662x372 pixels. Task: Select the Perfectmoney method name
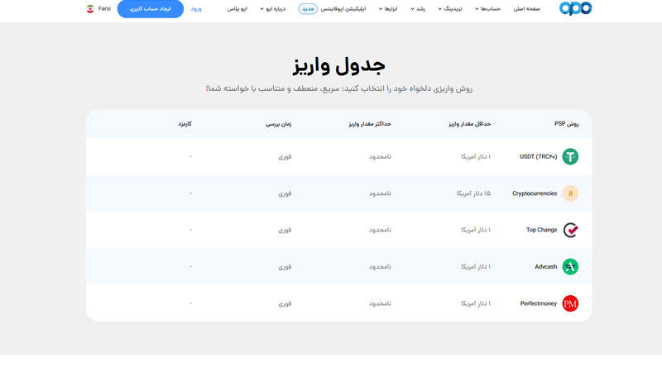[x=539, y=303]
